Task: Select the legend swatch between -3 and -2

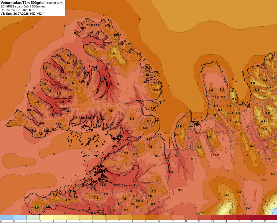Action: [x=7, y=217]
